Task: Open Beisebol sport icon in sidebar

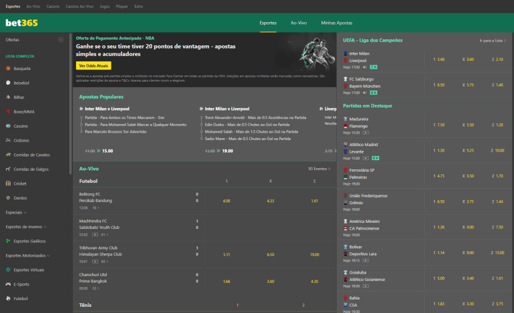Action: pyautogui.click(x=8, y=83)
